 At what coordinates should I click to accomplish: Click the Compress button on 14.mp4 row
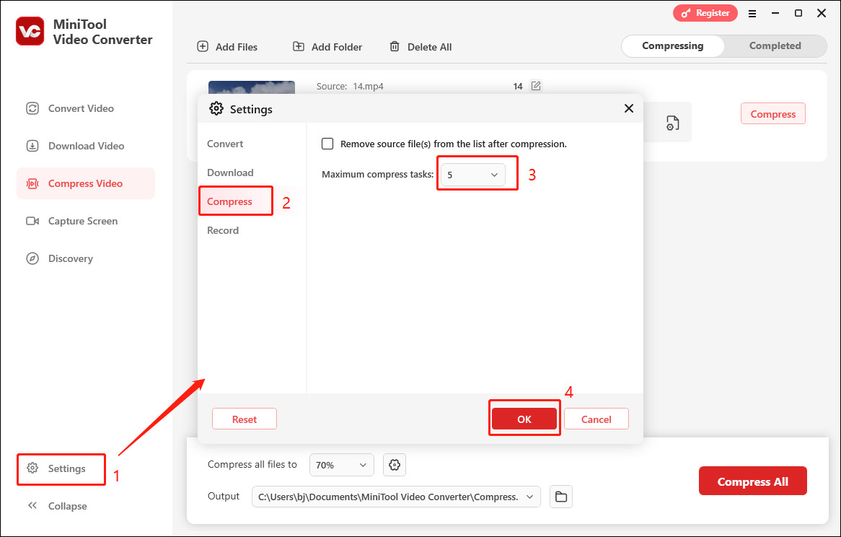(x=773, y=114)
